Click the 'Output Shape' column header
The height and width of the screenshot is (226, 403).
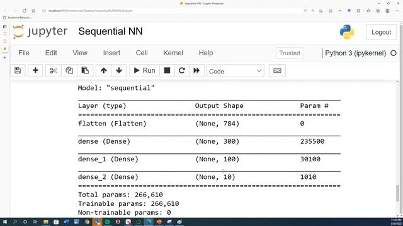click(x=219, y=106)
